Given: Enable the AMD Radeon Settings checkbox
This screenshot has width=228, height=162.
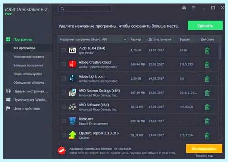Looking at the screenshot, I should click(63, 92).
